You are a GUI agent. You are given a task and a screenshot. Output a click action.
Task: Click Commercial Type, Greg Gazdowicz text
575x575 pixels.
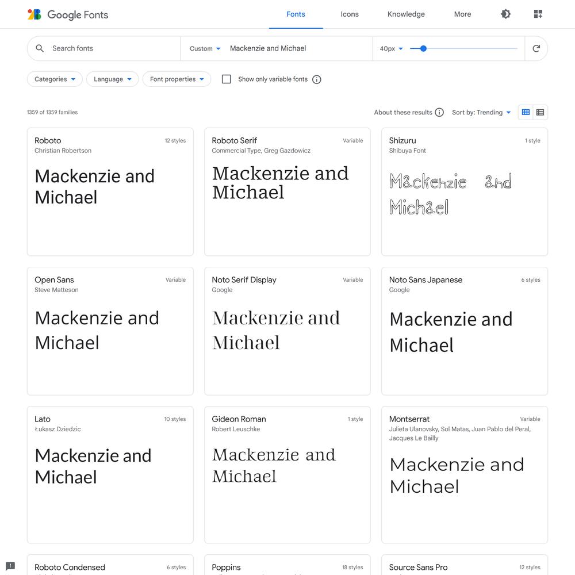click(x=261, y=151)
